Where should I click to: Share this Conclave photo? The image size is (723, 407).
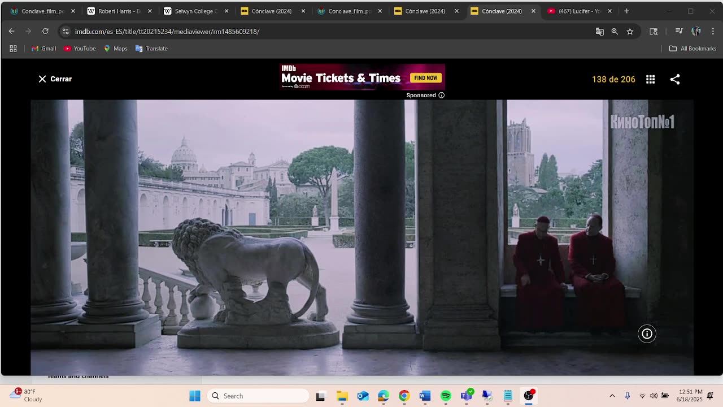[x=675, y=80]
